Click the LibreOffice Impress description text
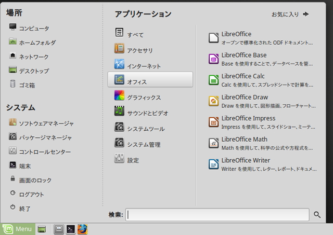The width and height of the screenshot is (333, 235). coord(268,127)
